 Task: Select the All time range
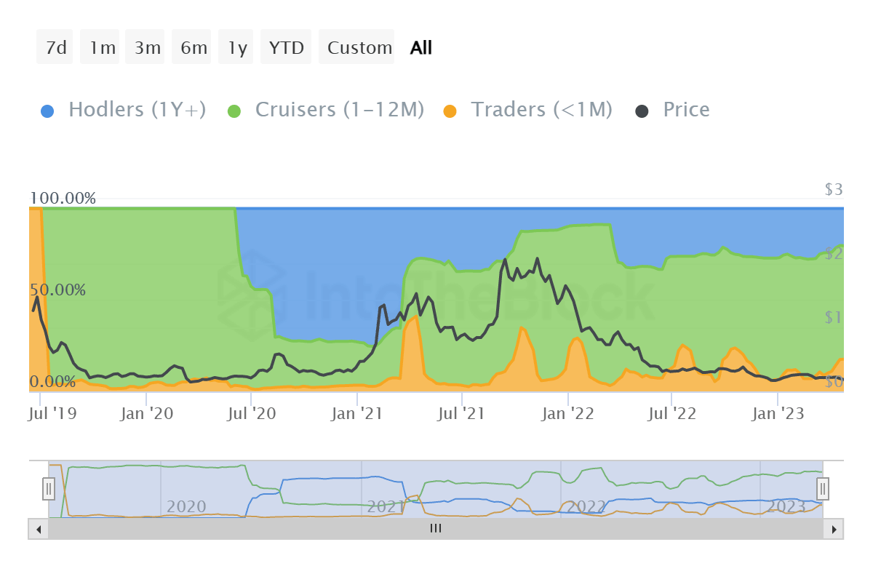pos(420,48)
